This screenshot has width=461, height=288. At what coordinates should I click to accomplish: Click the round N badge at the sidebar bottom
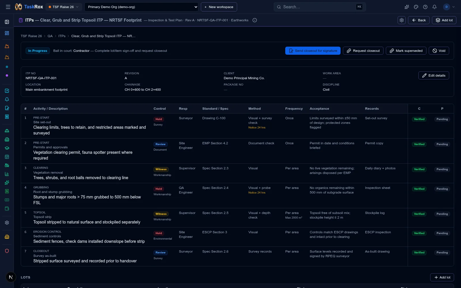[11, 277]
